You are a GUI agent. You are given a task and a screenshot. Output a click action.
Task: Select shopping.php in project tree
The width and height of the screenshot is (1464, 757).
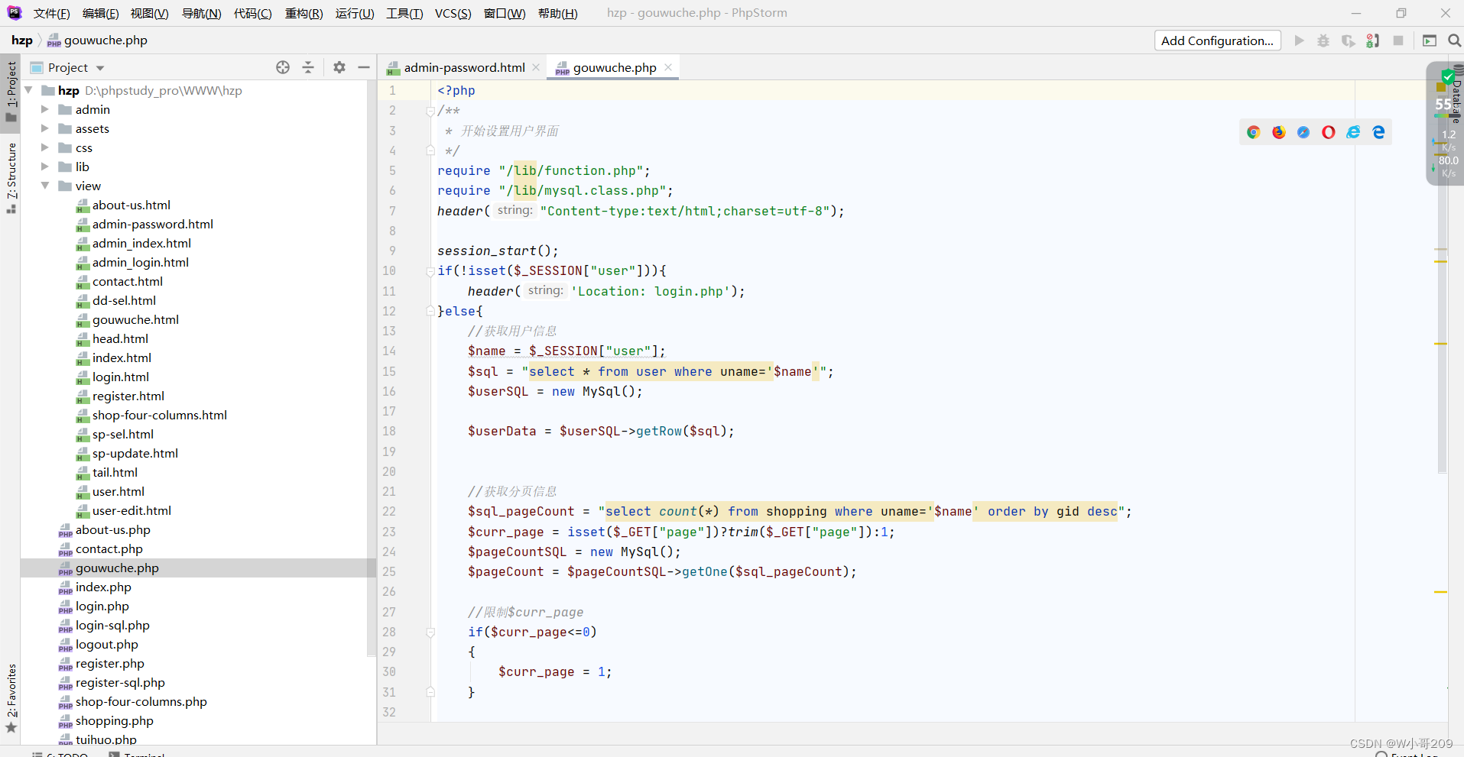pyautogui.click(x=114, y=720)
